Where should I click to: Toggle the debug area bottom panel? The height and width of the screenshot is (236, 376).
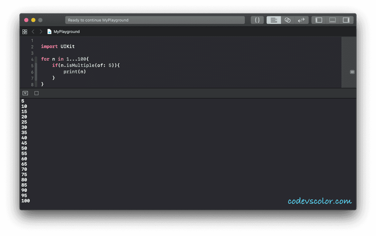pyautogui.click(x=333, y=20)
